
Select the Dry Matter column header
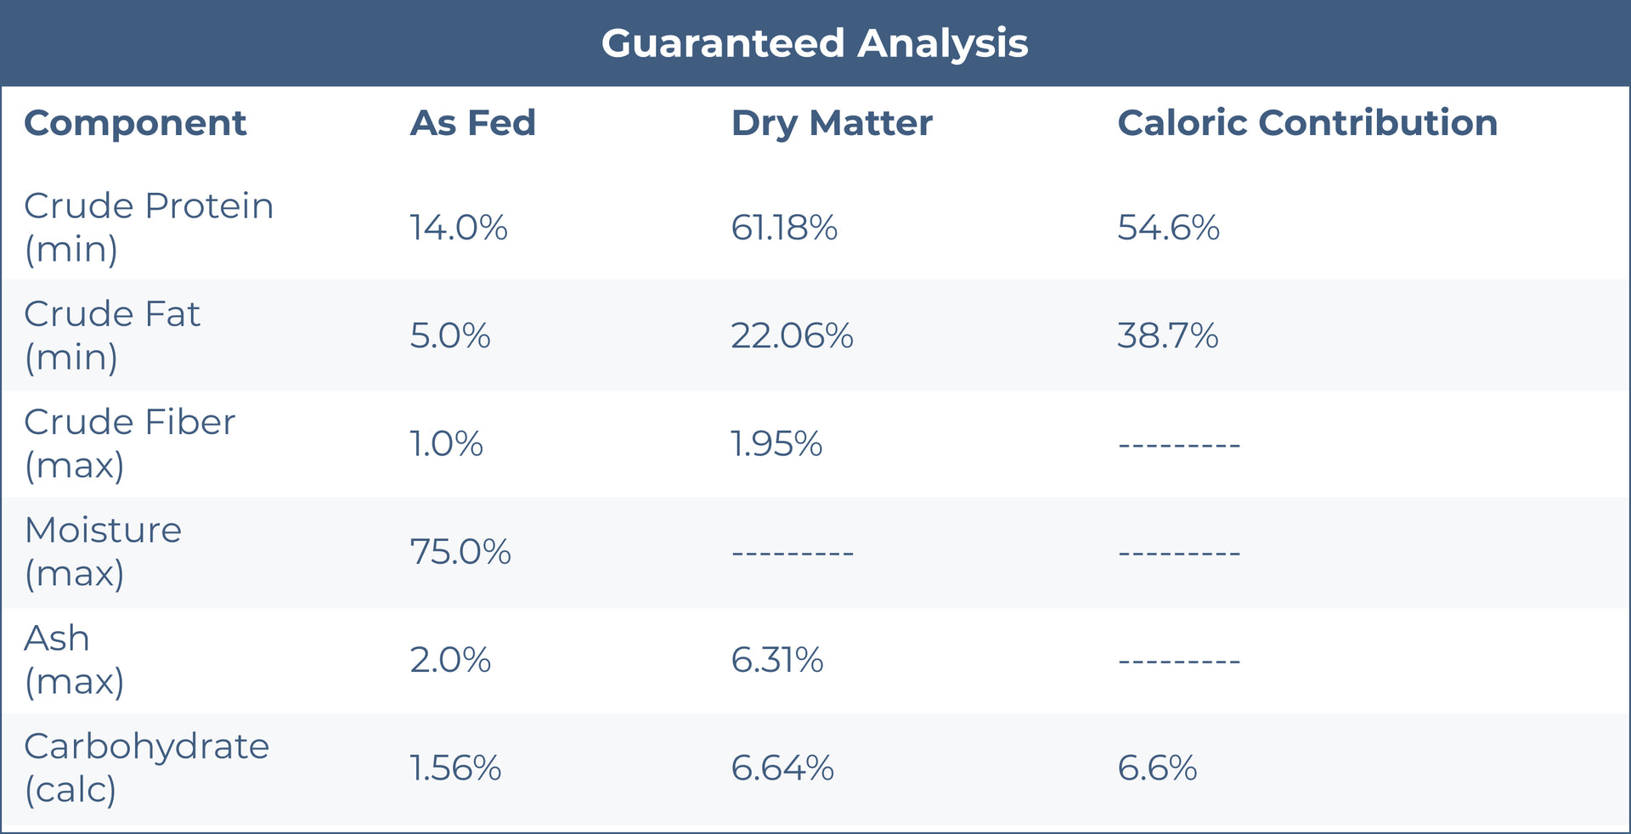point(832,123)
